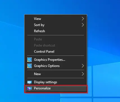The image size is (120, 102).
Task: Choose the Paste shortcut entry
Action: (44, 45)
